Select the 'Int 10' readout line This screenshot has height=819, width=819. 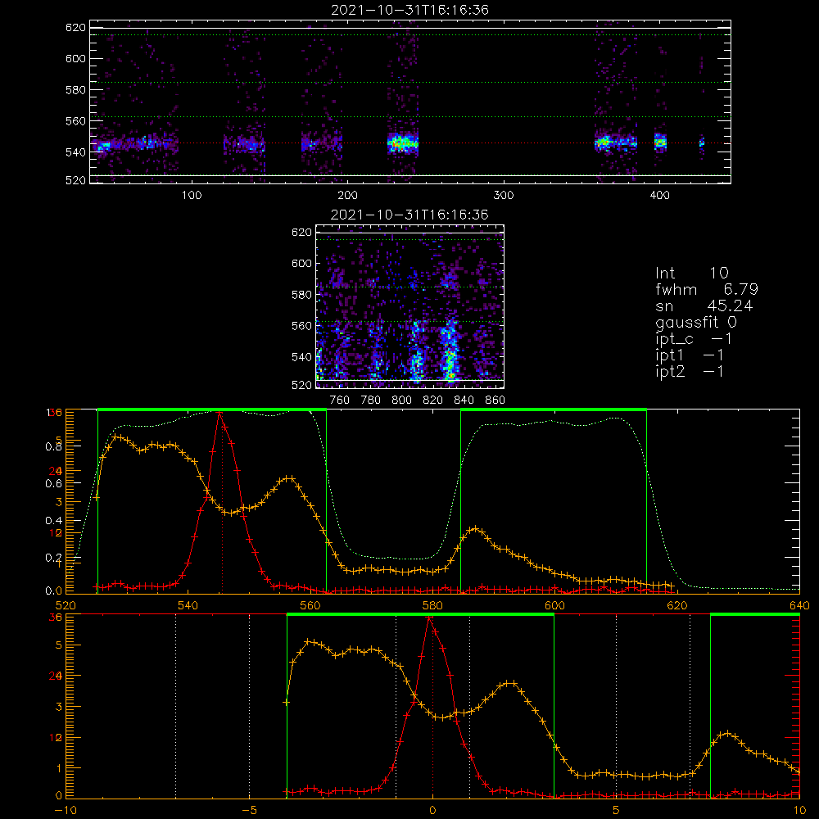pyautogui.click(x=691, y=274)
